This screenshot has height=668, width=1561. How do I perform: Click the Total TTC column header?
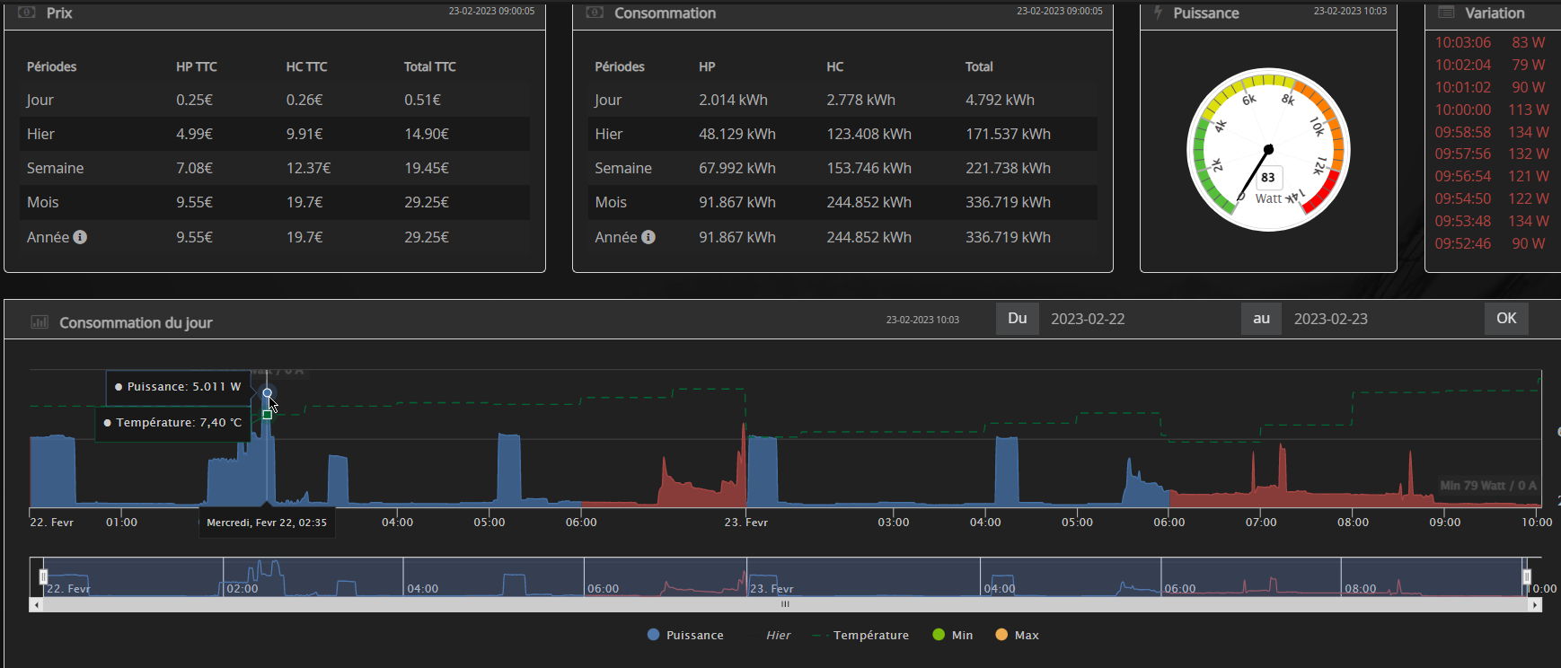click(x=430, y=66)
